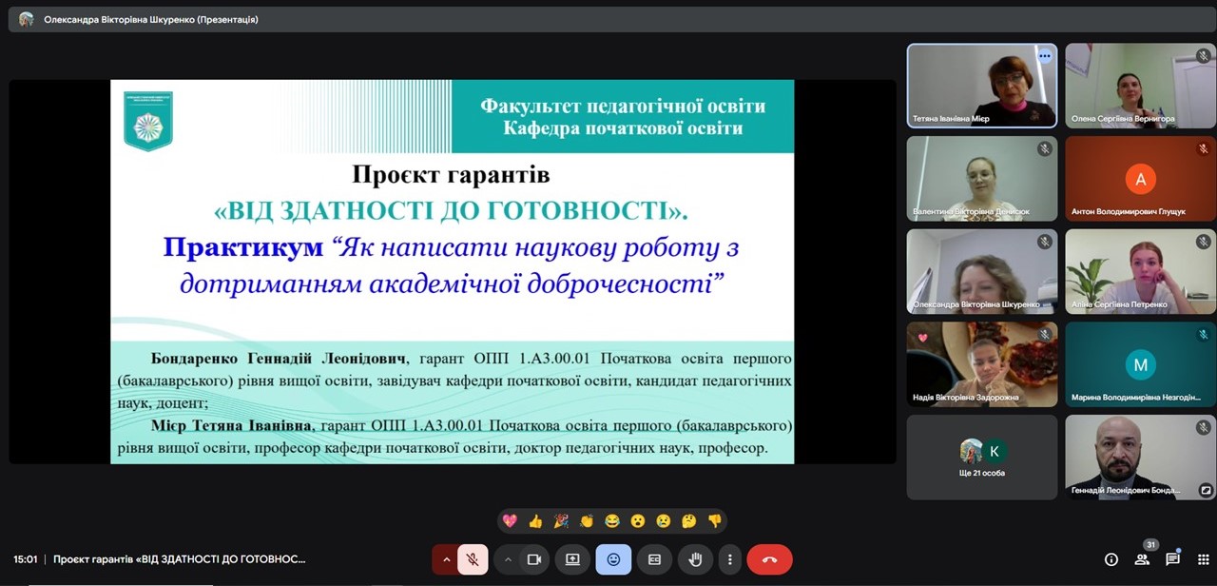Open the activities grid icon
1217x586 pixels.
(x=1204, y=559)
